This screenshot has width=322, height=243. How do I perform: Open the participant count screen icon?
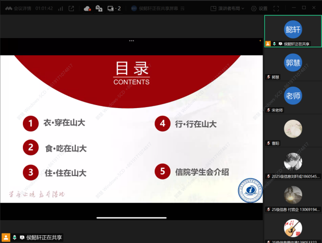coord(114,8)
